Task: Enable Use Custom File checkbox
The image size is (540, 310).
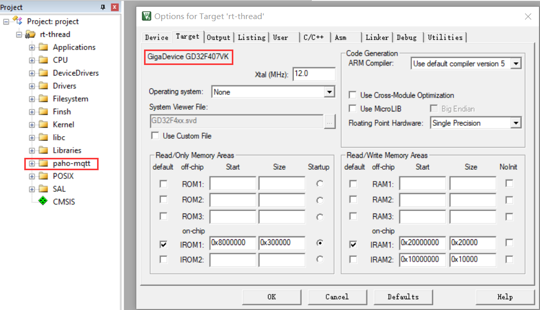Action: pos(155,136)
